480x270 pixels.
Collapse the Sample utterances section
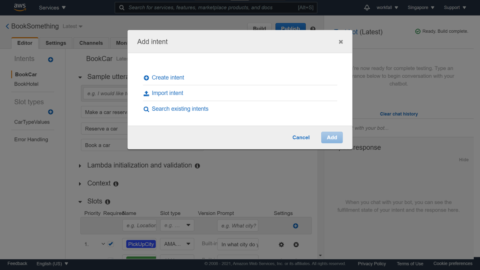pos(80,77)
